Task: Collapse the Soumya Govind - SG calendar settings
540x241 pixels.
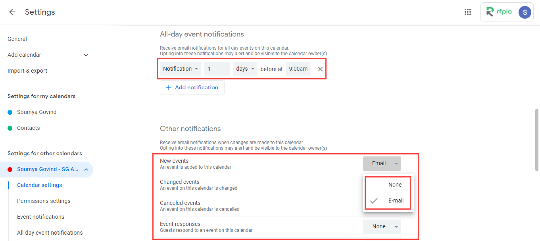Action: point(86,170)
